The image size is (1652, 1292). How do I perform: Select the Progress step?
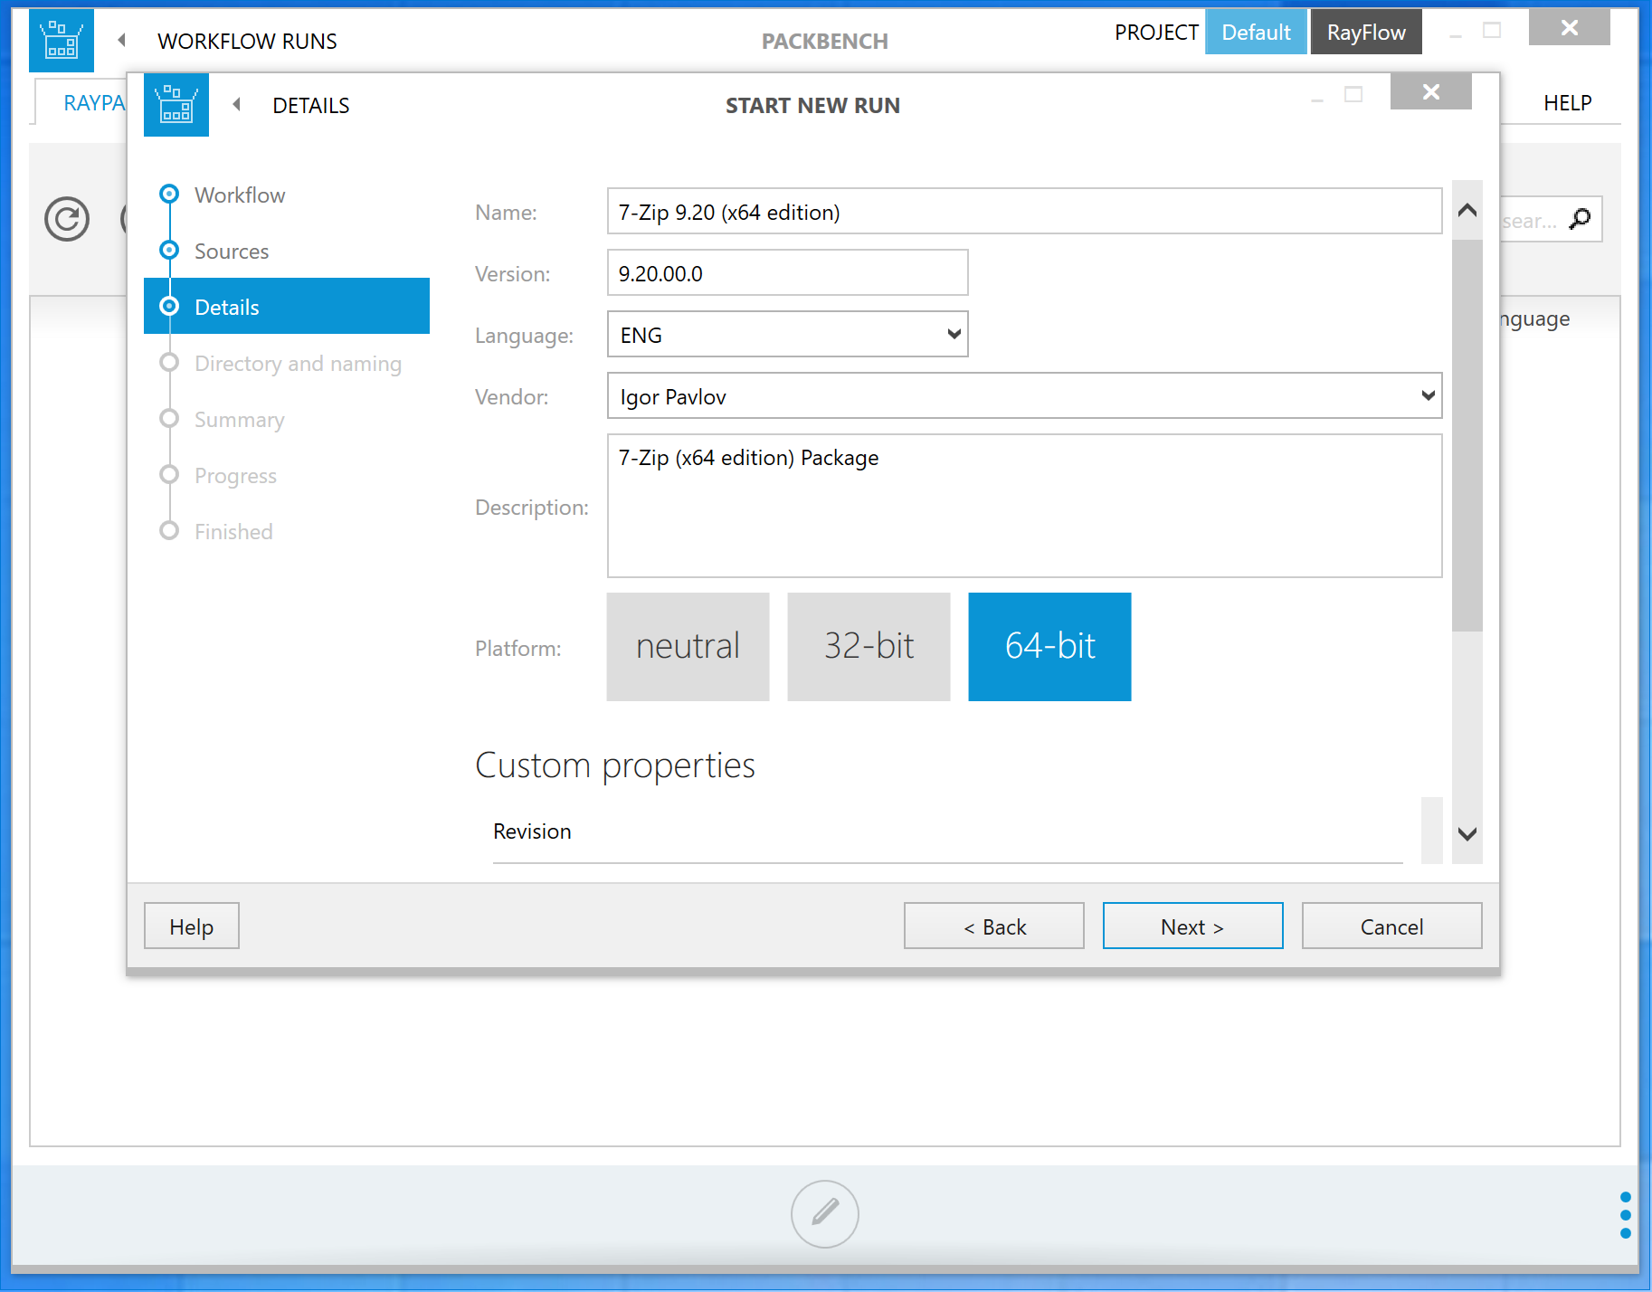[235, 475]
